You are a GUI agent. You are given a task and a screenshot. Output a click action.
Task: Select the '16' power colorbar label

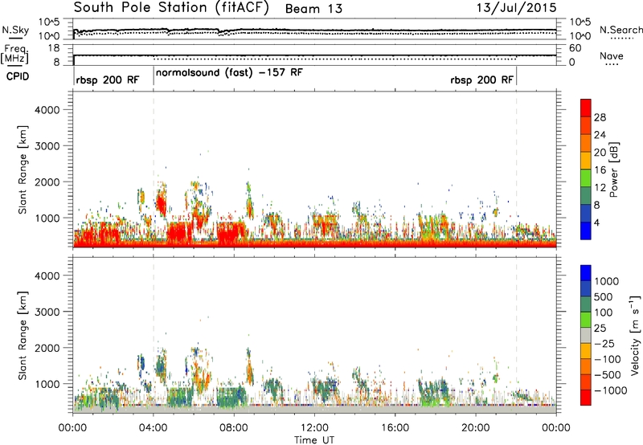pos(600,170)
